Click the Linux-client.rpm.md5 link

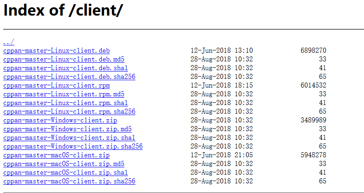click(x=63, y=94)
